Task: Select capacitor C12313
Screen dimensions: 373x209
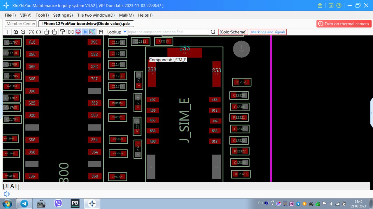Action: pyautogui.click(x=140, y=42)
